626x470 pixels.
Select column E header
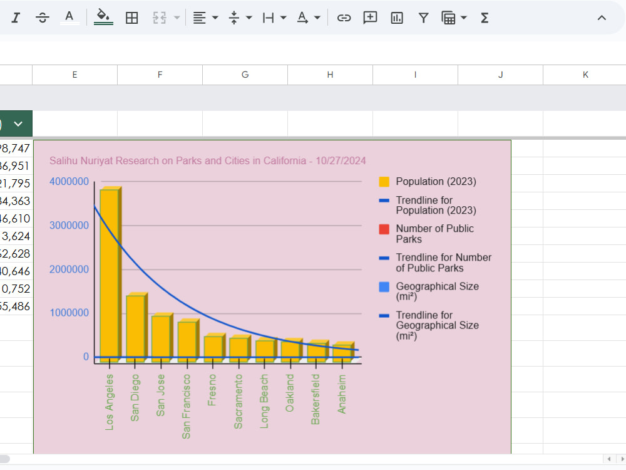coord(74,75)
